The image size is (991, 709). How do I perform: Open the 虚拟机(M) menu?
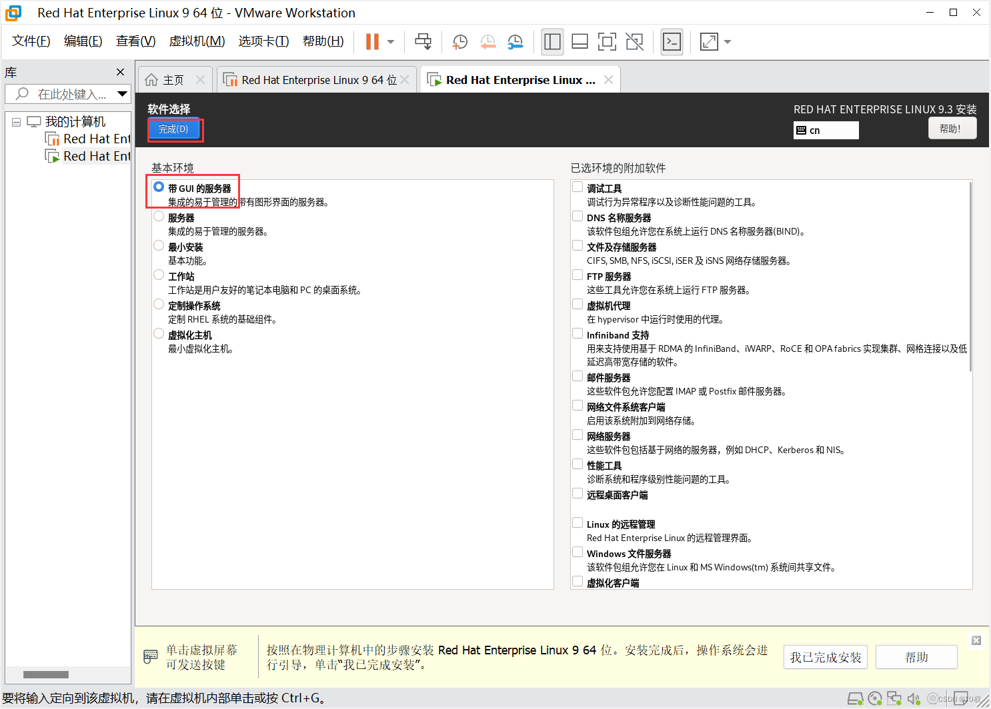pos(197,41)
